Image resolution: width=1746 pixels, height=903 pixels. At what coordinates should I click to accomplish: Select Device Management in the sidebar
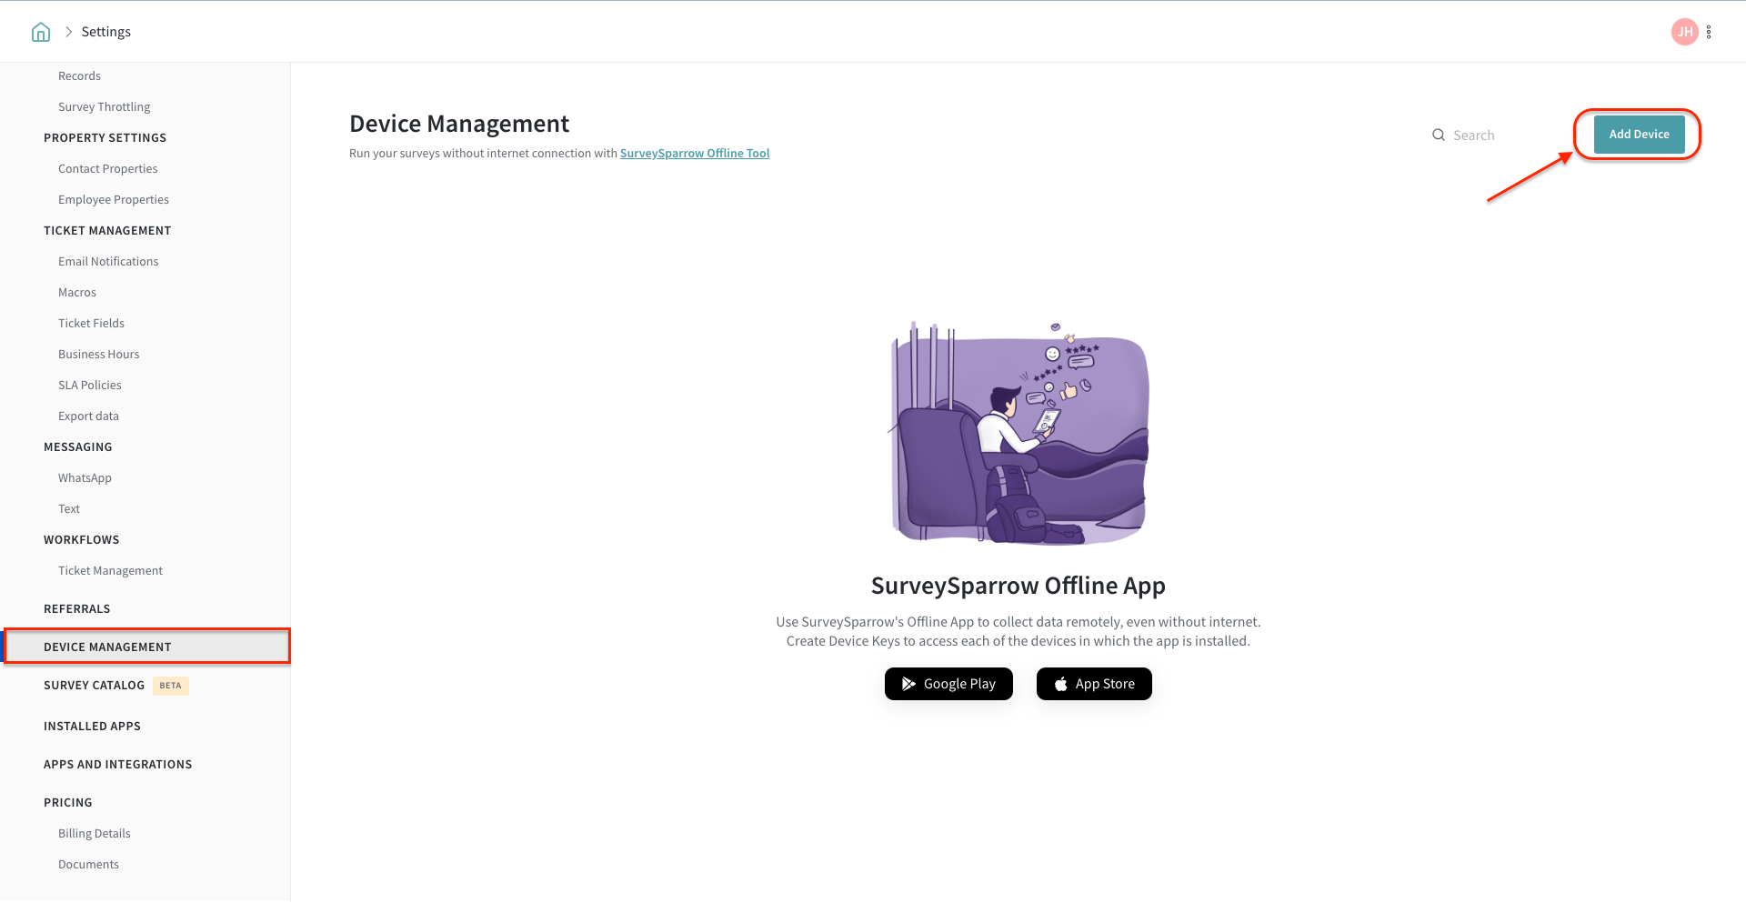click(107, 647)
